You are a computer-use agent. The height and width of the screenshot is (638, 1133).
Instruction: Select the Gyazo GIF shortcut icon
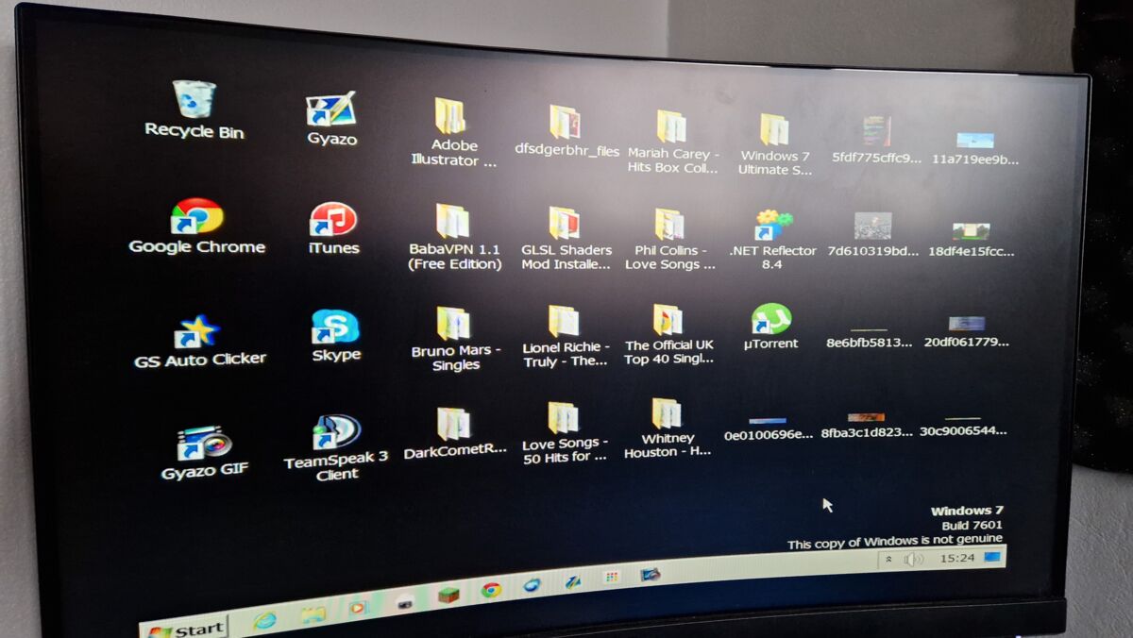205,453
